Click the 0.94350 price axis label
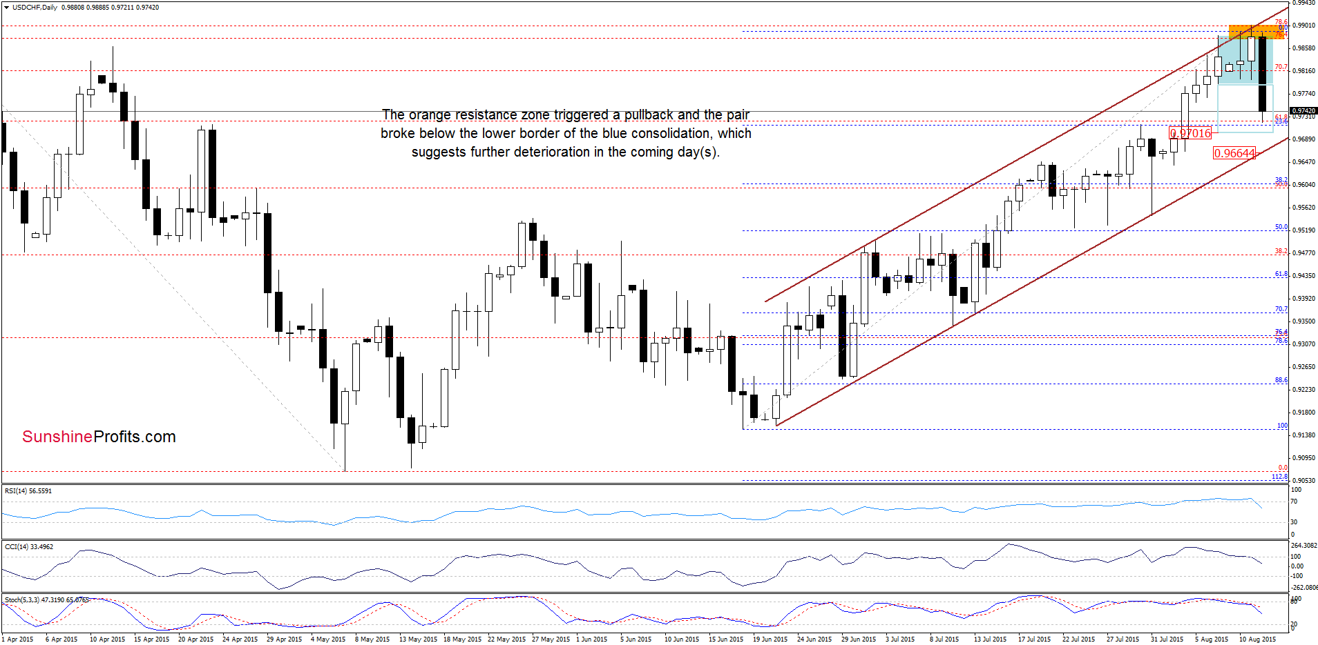The height and width of the screenshot is (645, 1318). tap(1303, 276)
